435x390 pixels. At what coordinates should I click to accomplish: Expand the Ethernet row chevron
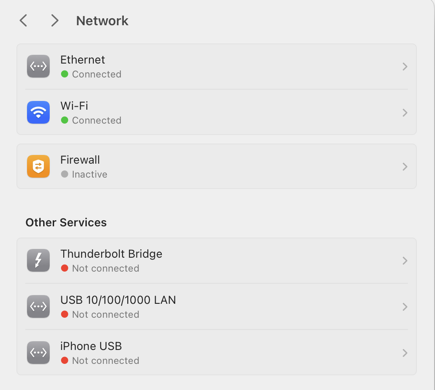pos(404,66)
